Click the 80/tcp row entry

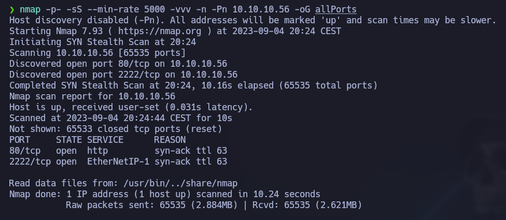coord(118,151)
